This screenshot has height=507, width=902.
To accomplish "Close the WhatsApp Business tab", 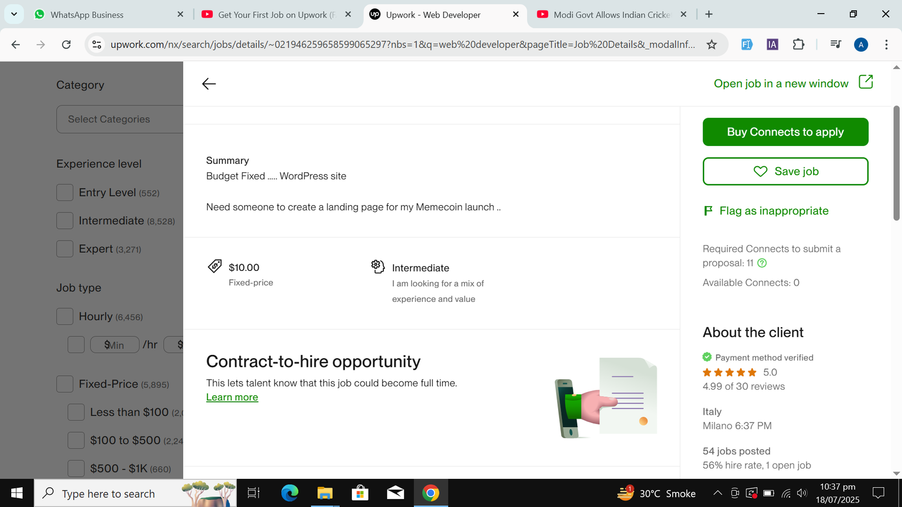I will click(x=180, y=15).
